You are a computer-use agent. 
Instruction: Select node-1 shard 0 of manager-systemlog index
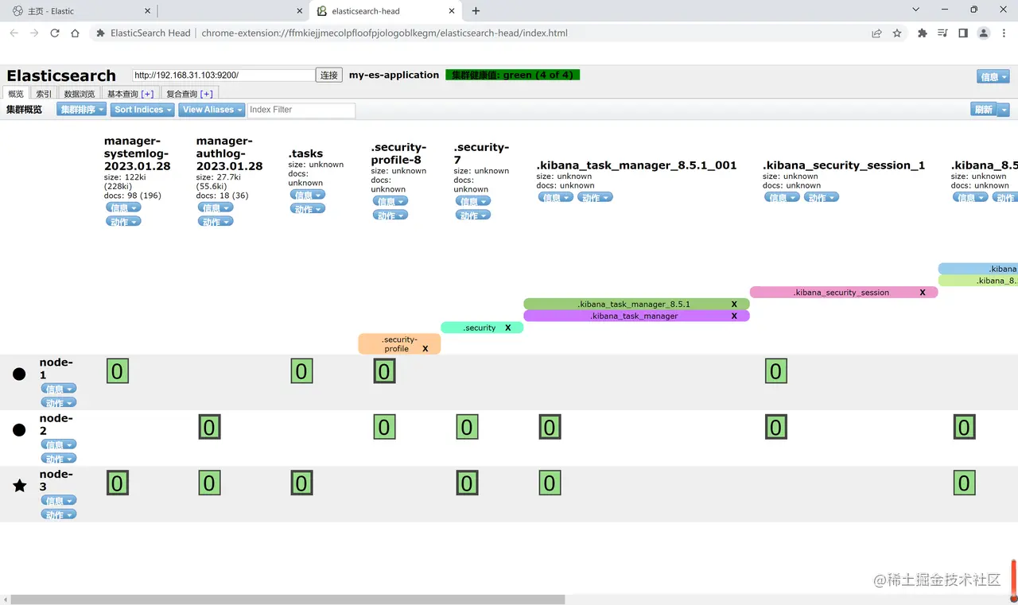(x=118, y=371)
